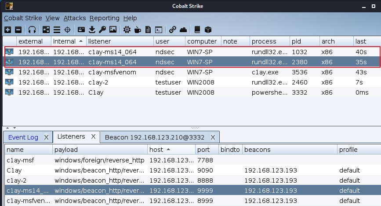Switch to Session Table view icon
Viewport: 381px width, 206px height.
pyautogui.click(x=57, y=30)
